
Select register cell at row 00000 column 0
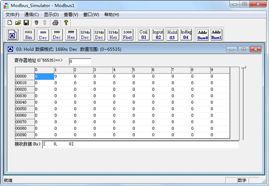[x=43, y=77]
